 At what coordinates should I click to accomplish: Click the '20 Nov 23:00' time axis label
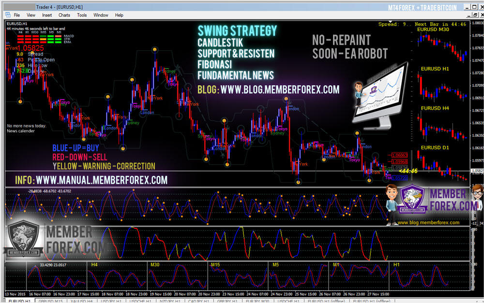click(209, 294)
